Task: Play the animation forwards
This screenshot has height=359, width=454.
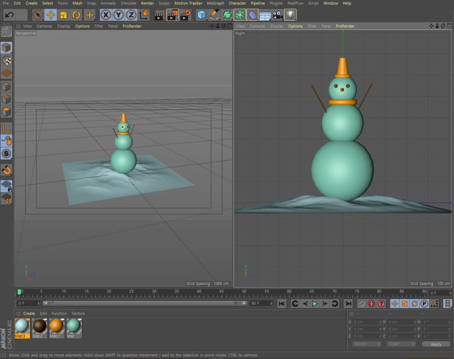Action: 315,304
